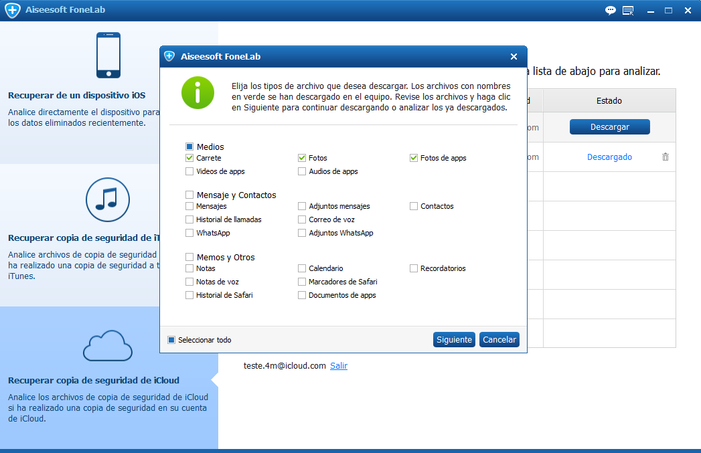Close the FoneLab main window
701x453 pixels.
[x=688, y=10]
